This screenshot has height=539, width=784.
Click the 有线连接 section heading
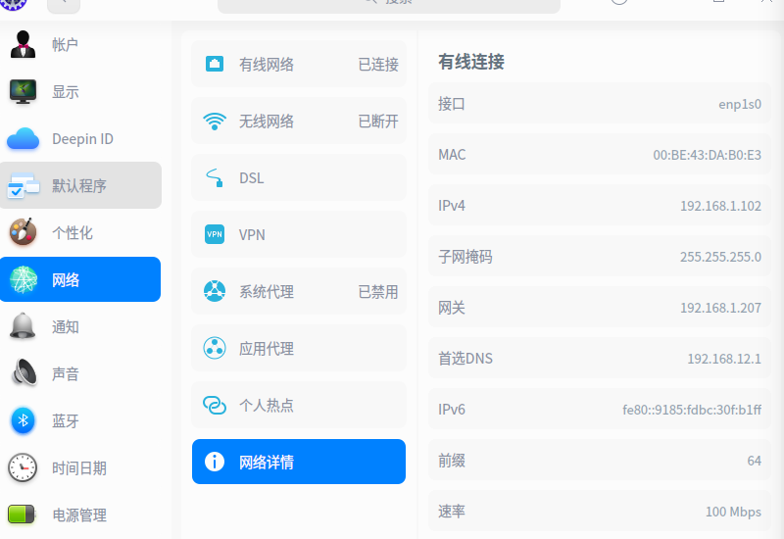click(x=471, y=62)
